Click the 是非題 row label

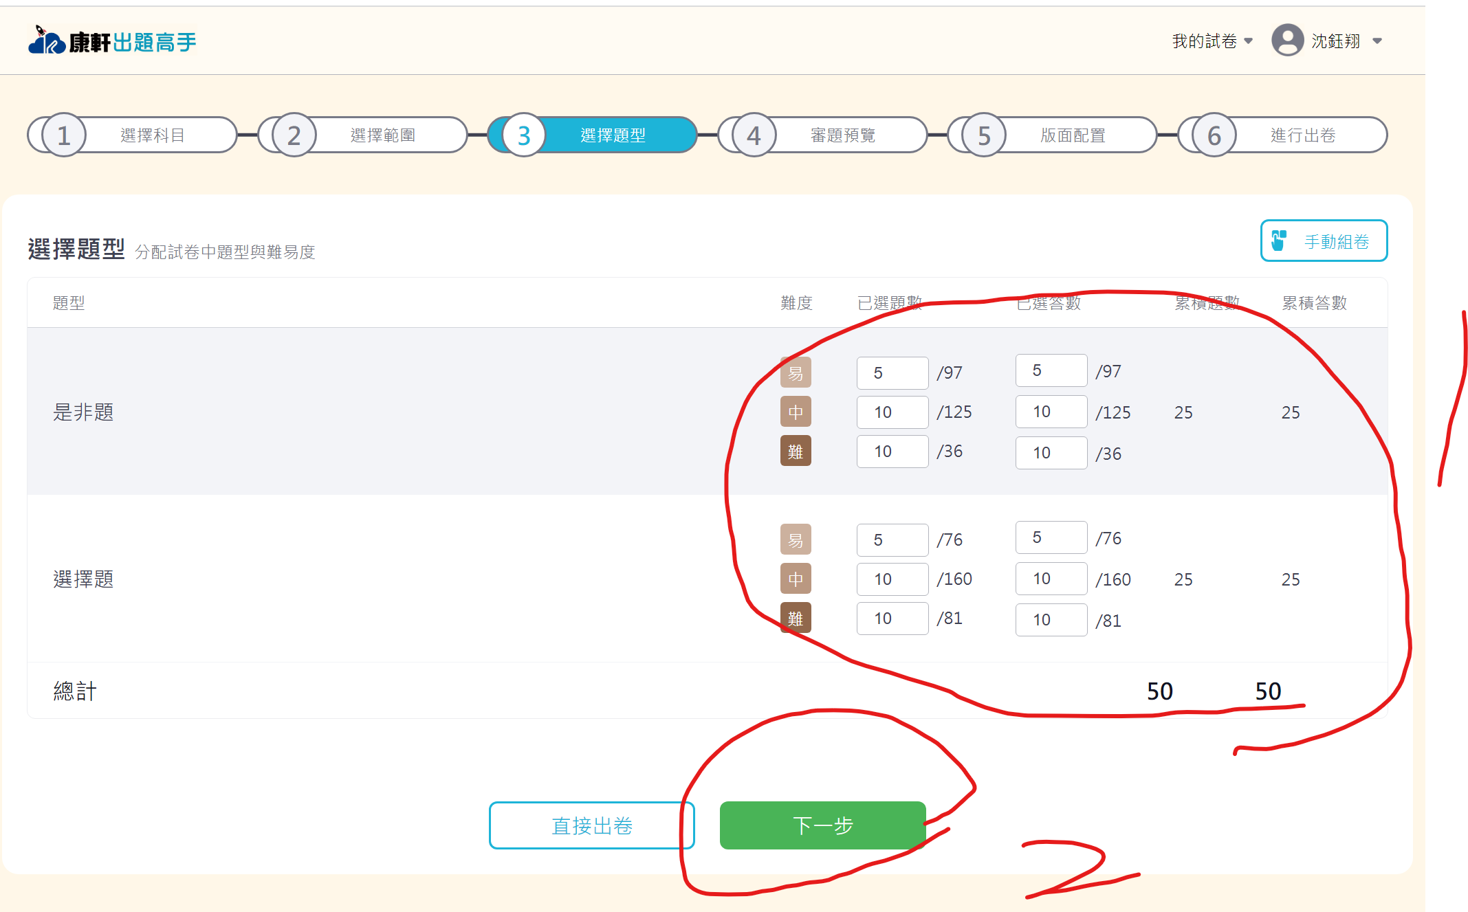point(83,412)
